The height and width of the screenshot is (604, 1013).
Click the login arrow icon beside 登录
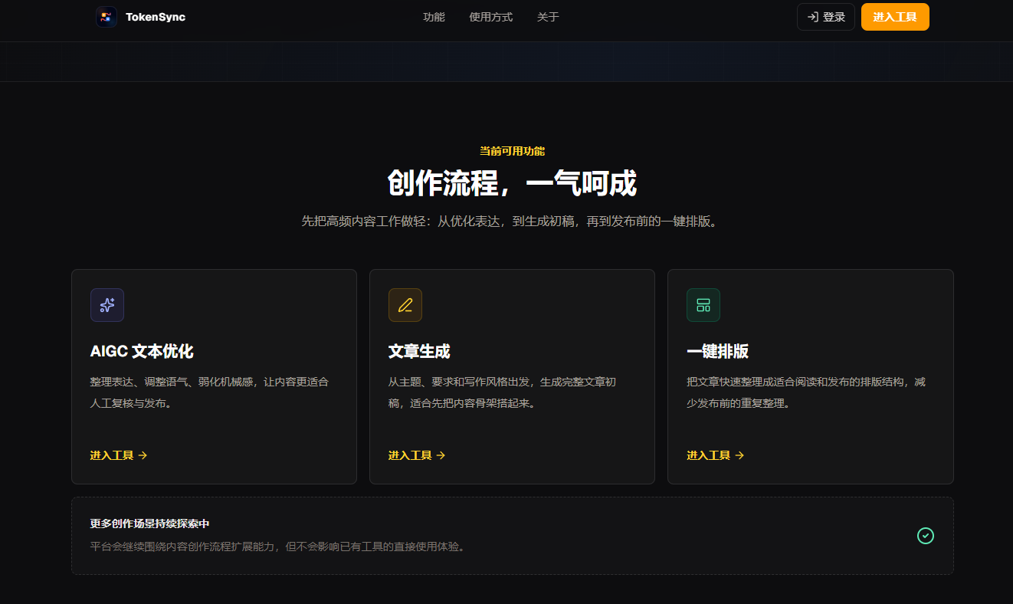click(x=813, y=17)
